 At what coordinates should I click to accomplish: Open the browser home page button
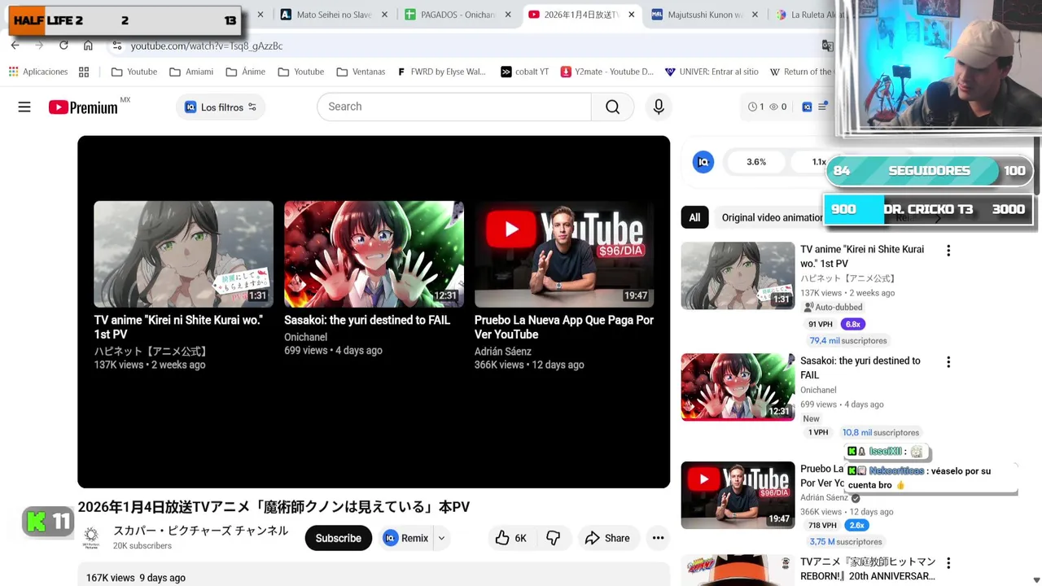tap(88, 46)
